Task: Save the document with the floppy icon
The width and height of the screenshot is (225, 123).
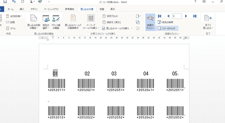Action: (5, 2)
